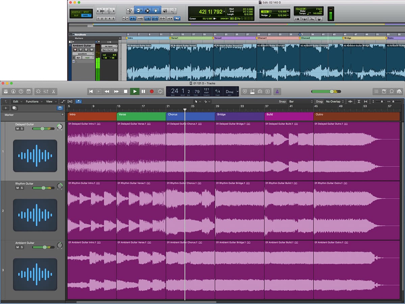Mute the Rhythm Guitar track
Viewport: 405px width, 304px height.
point(18,188)
